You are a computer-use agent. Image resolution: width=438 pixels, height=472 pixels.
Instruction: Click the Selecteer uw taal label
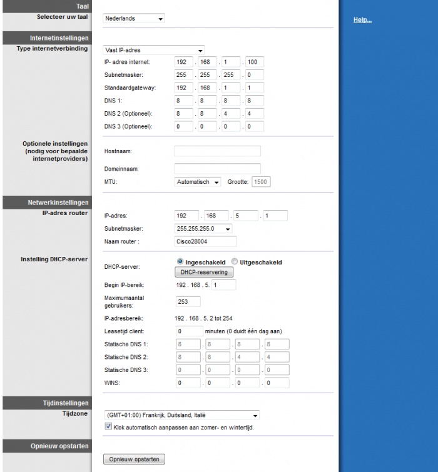point(63,17)
